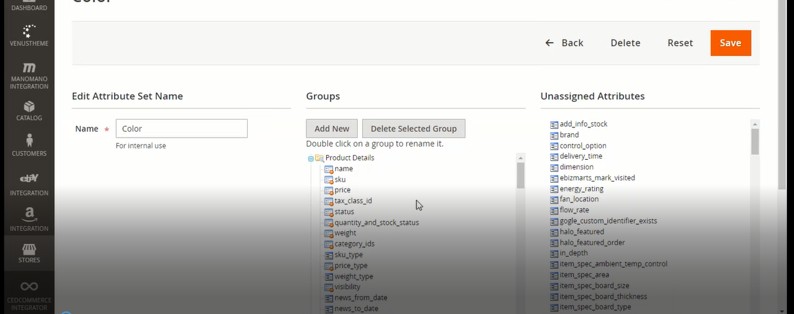Open Amazon Integration sidebar icon
The width and height of the screenshot is (794, 314).
tap(29, 215)
